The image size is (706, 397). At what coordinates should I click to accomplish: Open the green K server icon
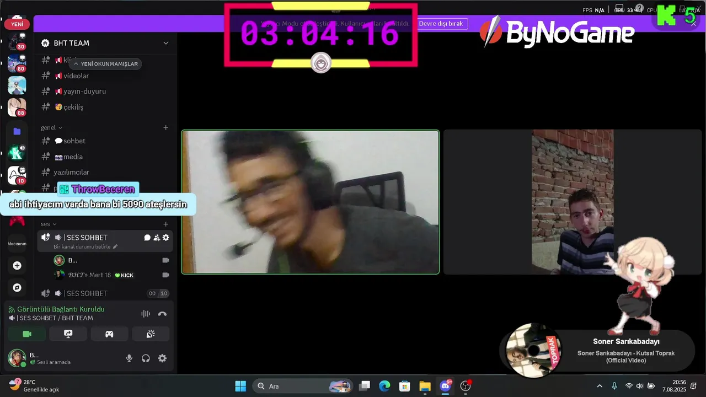click(x=17, y=153)
